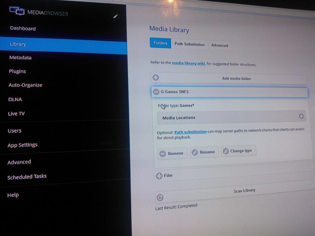This screenshot has height=236, width=315.
Task: Click the 'Folder type: Games*' label
Action: pos(176,106)
